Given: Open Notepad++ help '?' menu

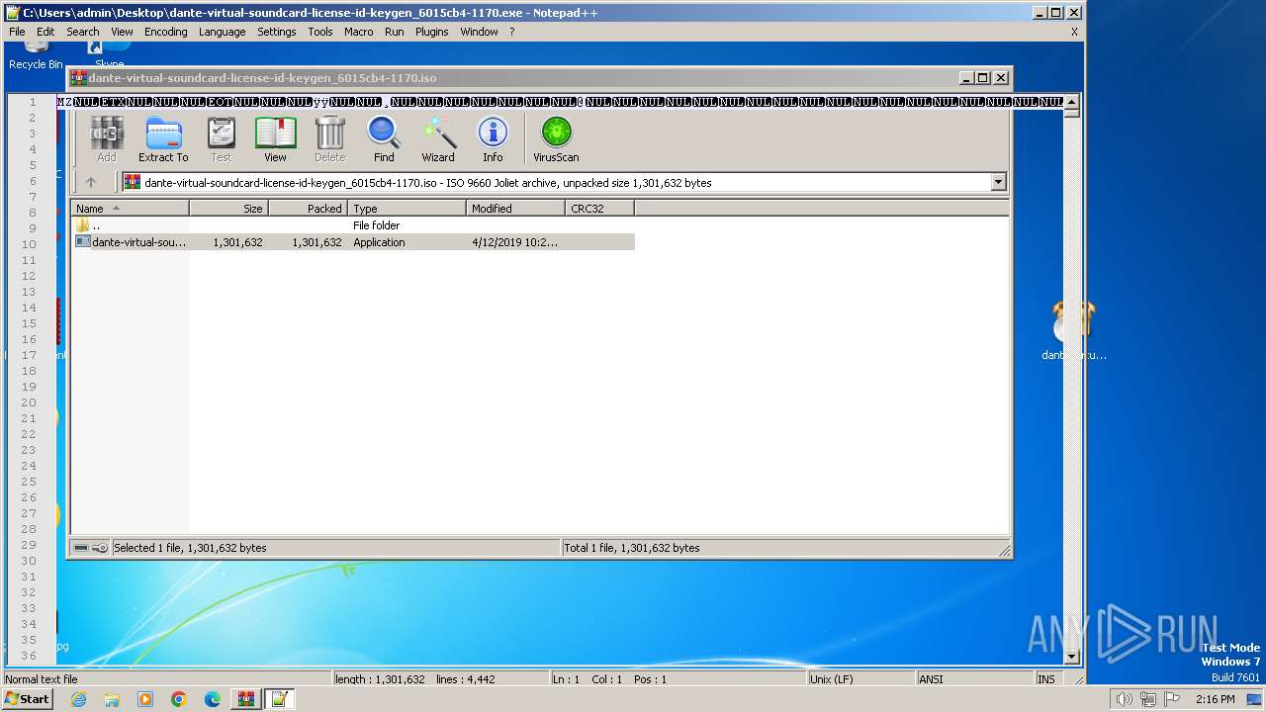Looking at the screenshot, I should click(x=512, y=32).
